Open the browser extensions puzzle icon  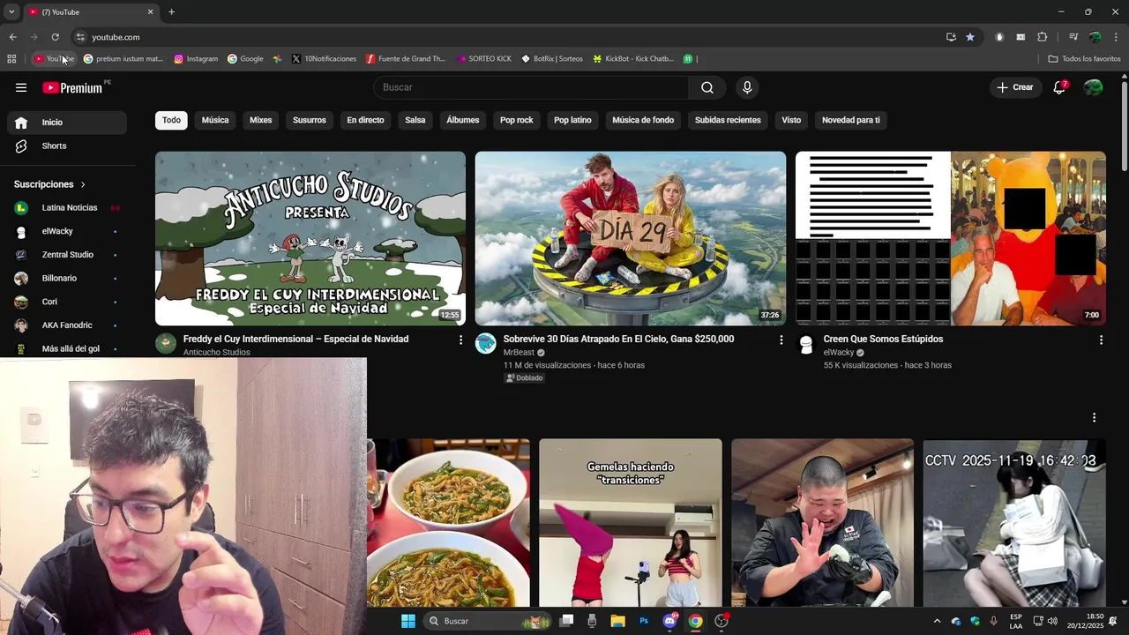pos(1042,37)
